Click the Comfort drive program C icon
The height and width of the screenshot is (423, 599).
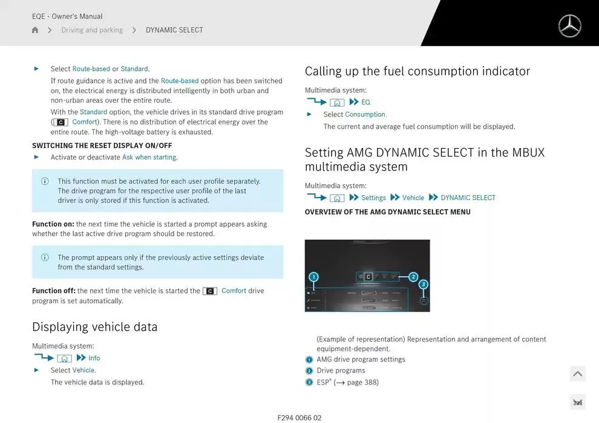210,291
